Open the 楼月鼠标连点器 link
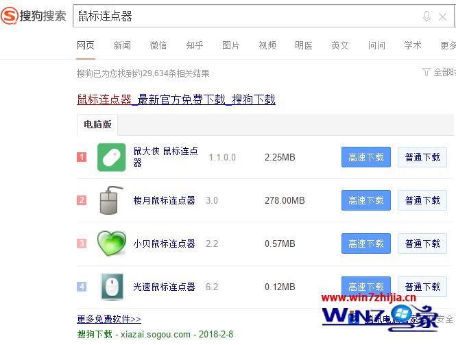The width and height of the screenshot is (456, 345). pos(164,200)
